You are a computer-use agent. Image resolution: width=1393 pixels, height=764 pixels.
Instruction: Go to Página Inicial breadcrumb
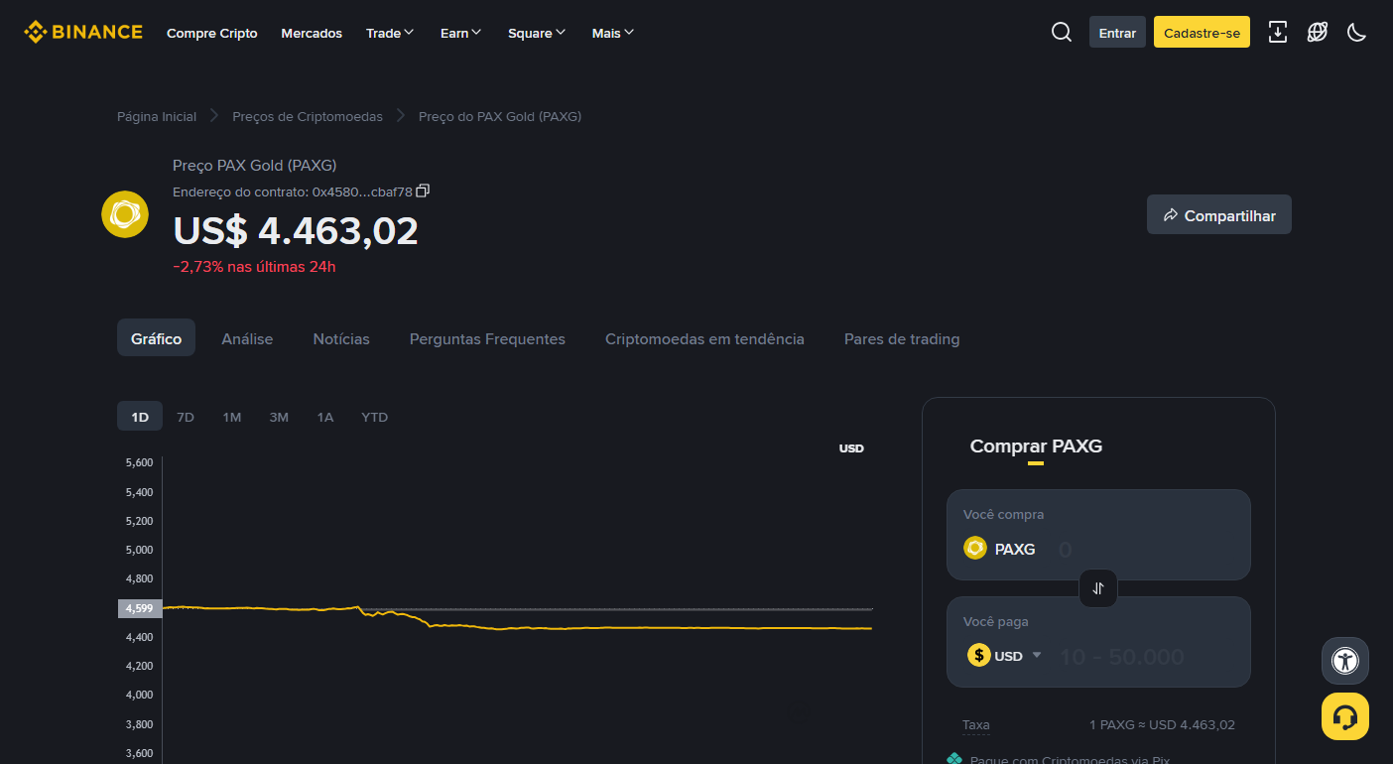pyautogui.click(x=157, y=116)
